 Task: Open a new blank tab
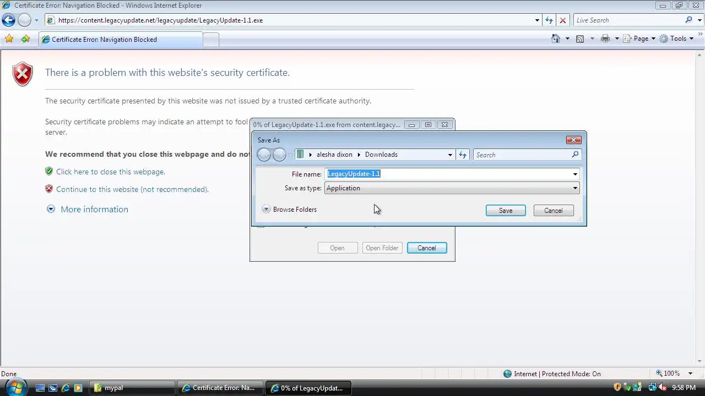(x=211, y=40)
